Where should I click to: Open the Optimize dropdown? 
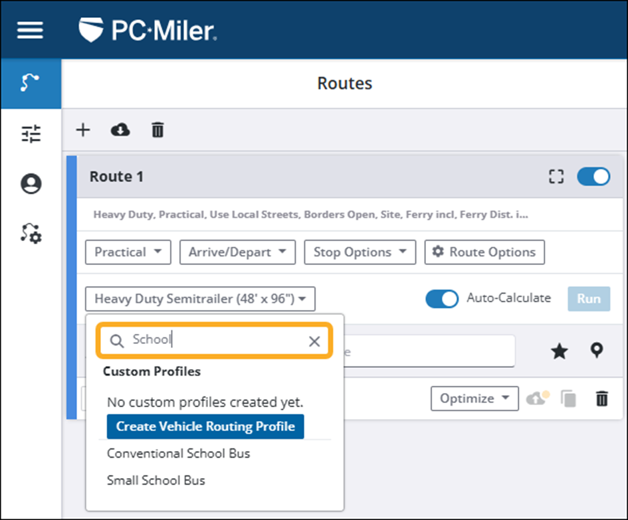point(474,398)
